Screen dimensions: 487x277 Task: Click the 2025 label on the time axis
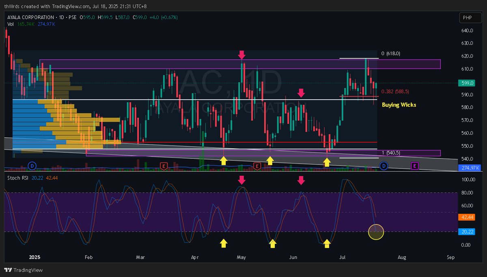click(36, 257)
